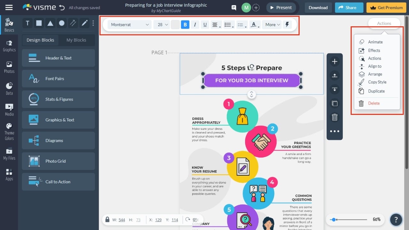The image size is (409, 230).
Task: Select the square shape tool
Action: point(39,23)
